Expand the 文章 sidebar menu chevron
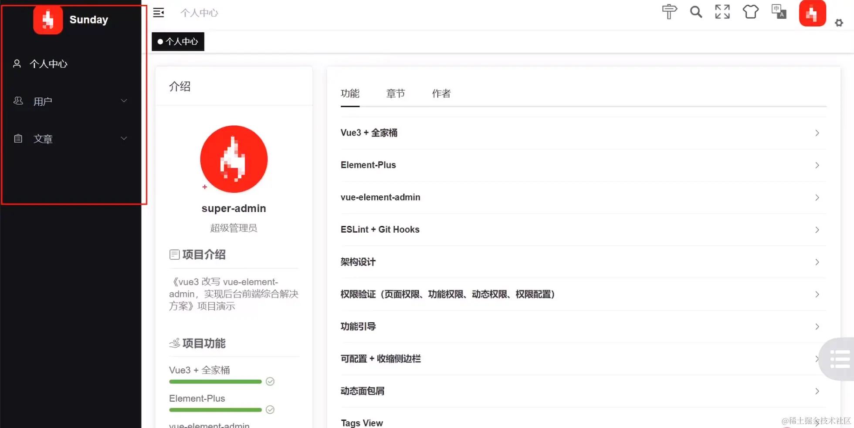 [x=124, y=138]
